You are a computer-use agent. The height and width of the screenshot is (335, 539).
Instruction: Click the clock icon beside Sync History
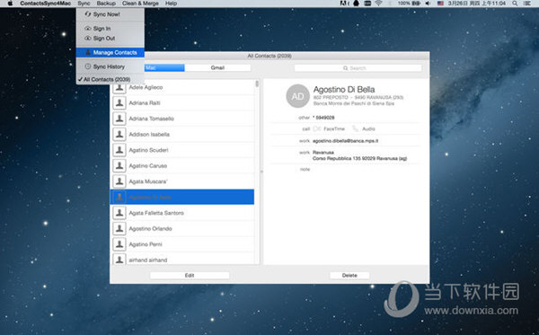point(88,66)
